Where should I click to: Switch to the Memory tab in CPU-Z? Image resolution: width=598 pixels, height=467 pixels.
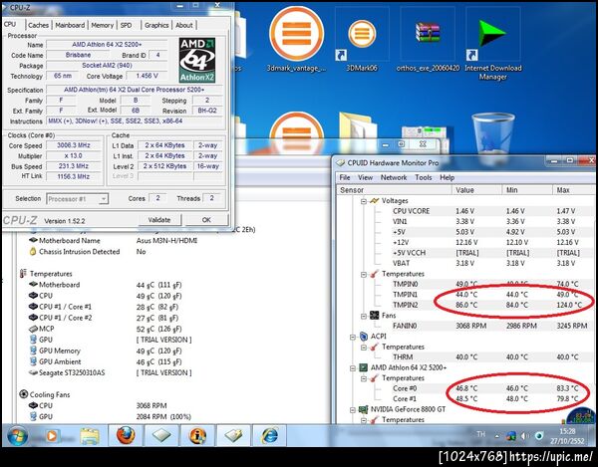point(103,25)
